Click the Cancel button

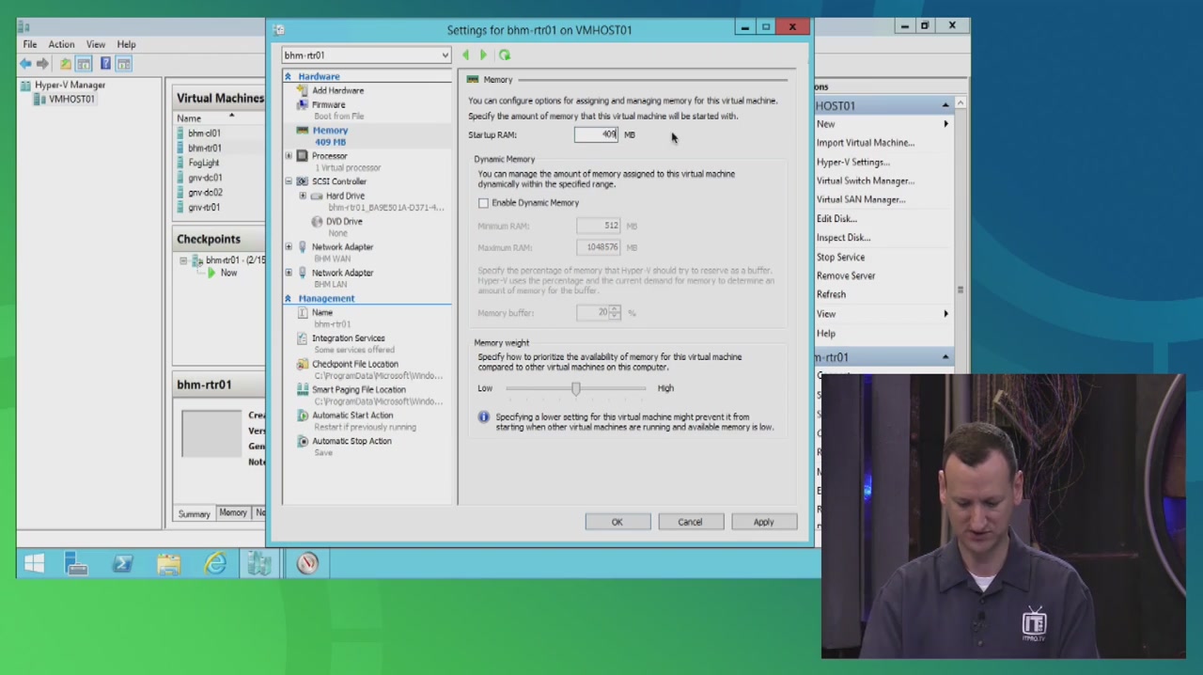pos(690,522)
